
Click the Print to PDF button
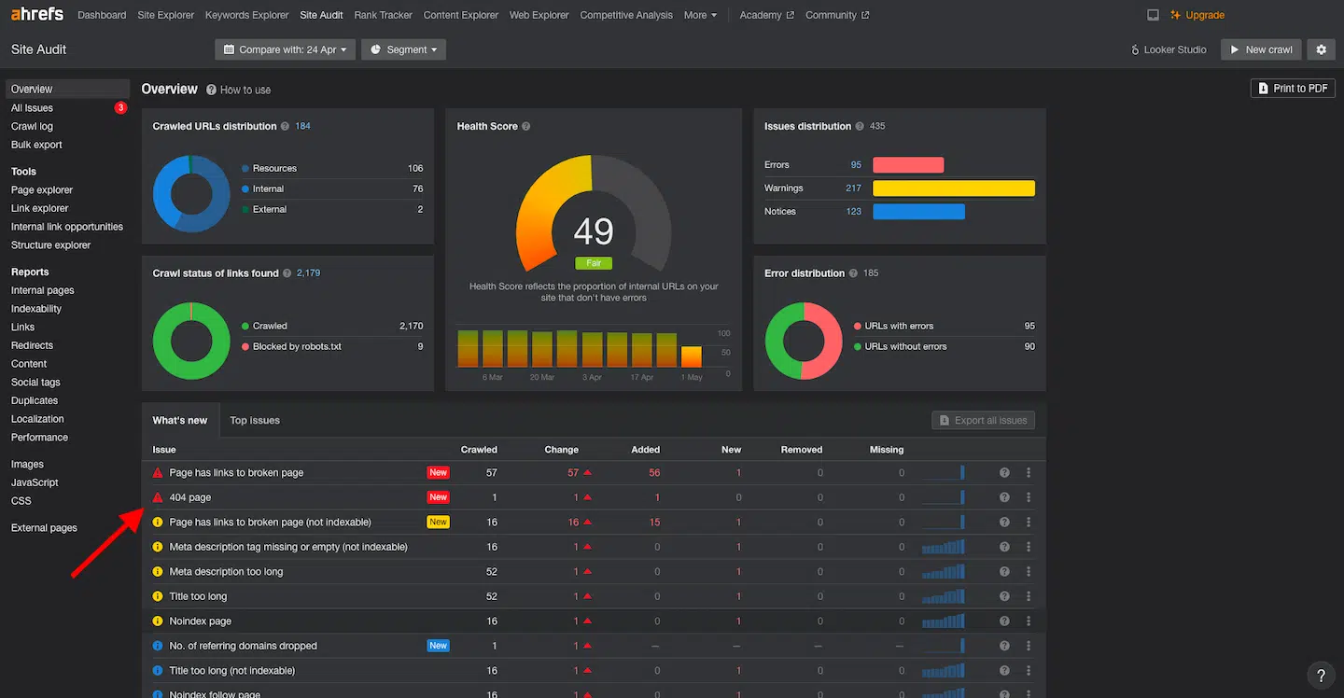[1293, 89]
